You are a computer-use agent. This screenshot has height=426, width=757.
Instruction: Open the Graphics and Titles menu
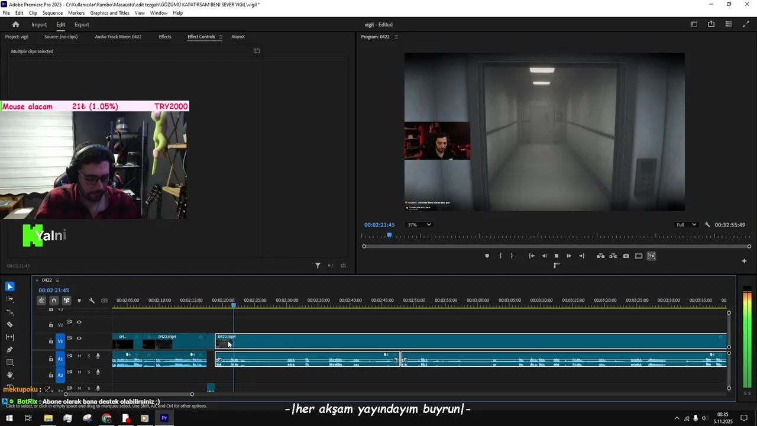[110, 13]
